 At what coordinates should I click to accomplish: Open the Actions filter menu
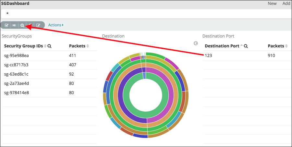[x=56, y=25]
